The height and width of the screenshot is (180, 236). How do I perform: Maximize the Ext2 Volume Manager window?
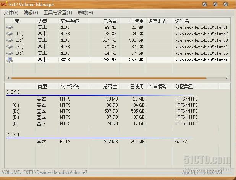click(215, 4)
